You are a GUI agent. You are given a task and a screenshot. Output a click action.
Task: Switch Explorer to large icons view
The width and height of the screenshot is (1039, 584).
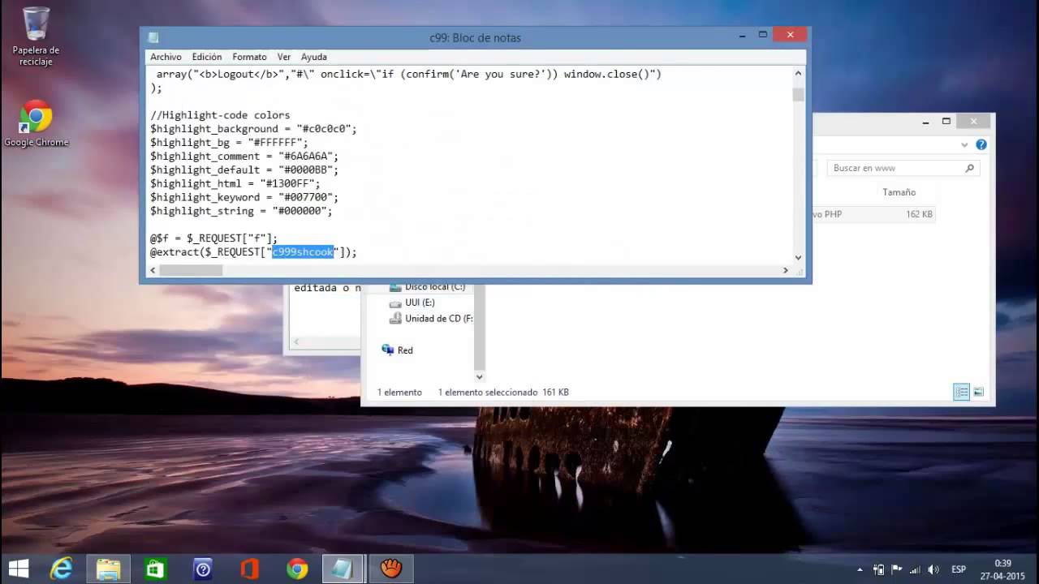click(x=979, y=392)
